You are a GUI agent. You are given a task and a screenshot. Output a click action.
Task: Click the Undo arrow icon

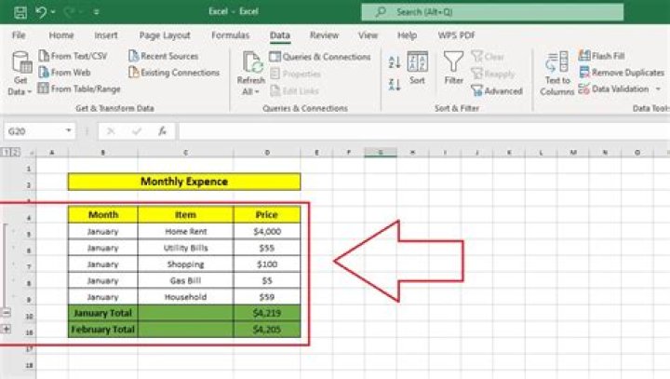coord(41,12)
